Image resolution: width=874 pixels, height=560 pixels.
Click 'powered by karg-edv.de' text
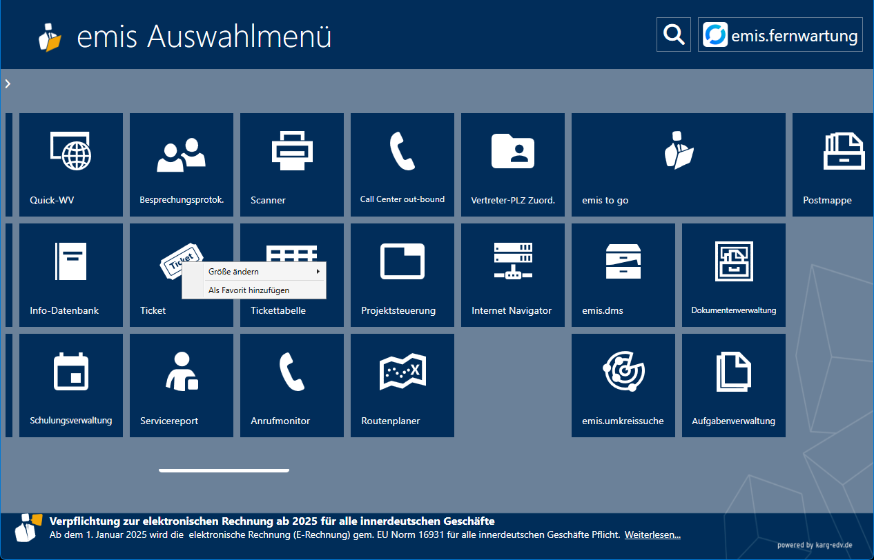[x=815, y=545]
